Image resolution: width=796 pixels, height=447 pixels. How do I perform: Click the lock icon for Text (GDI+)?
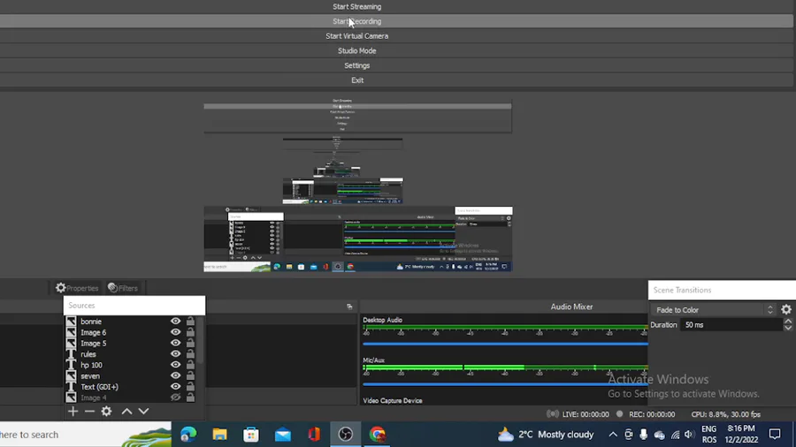pyautogui.click(x=190, y=387)
